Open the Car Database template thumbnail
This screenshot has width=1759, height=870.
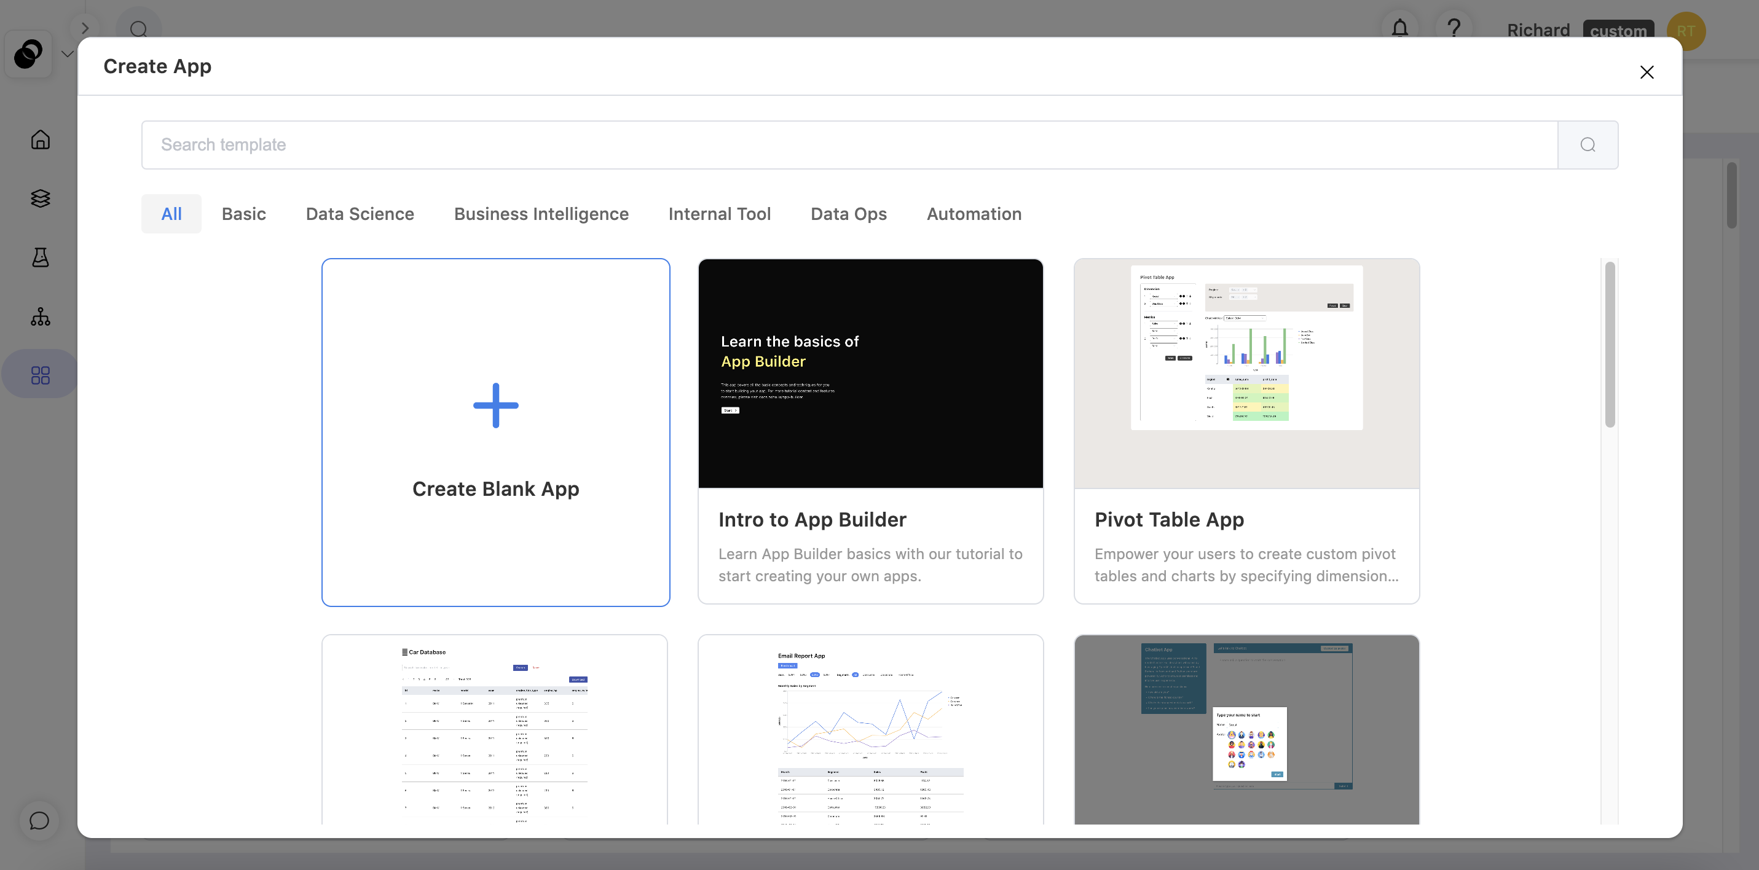494,730
